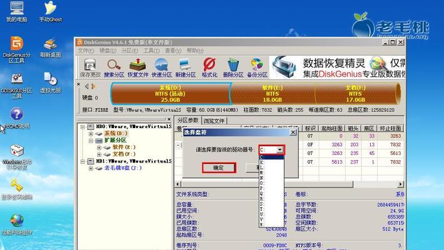Click the 刷新桌面 desktop icon
444x250 pixels.
(50, 47)
